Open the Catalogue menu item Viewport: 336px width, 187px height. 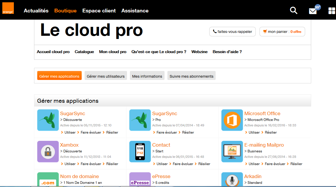(84, 52)
